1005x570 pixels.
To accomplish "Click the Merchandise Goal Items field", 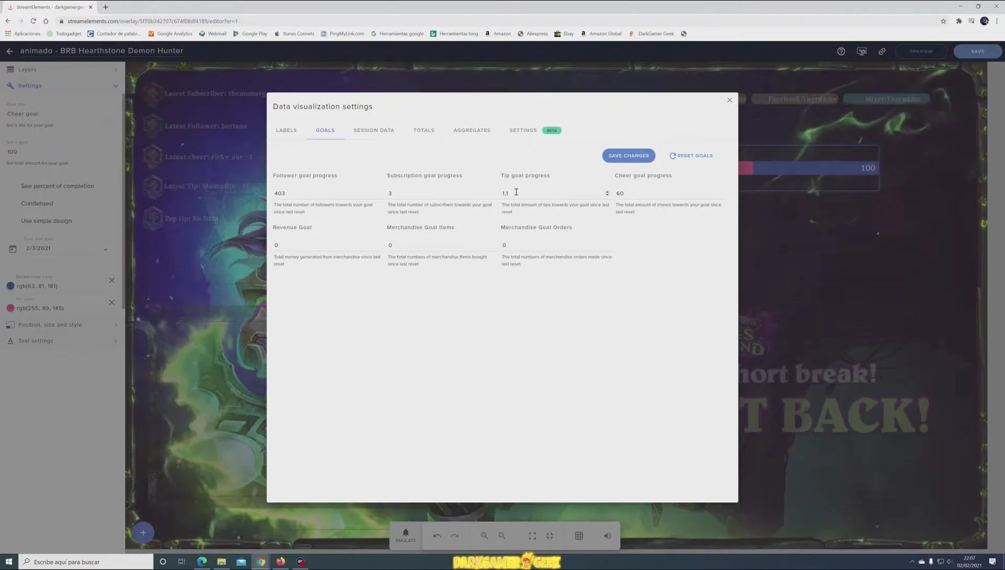I will pyautogui.click(x=441, y=245).
